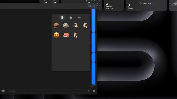Click the weather cloud icon
This screenshot has width=177, height=99.
coord(107,4)
